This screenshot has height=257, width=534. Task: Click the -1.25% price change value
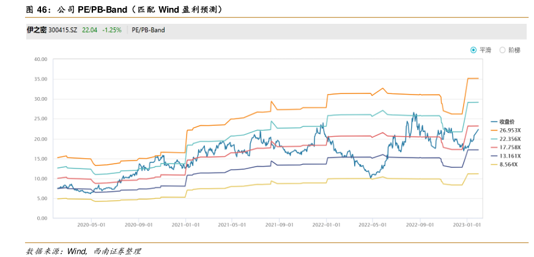tap(112, 29)
